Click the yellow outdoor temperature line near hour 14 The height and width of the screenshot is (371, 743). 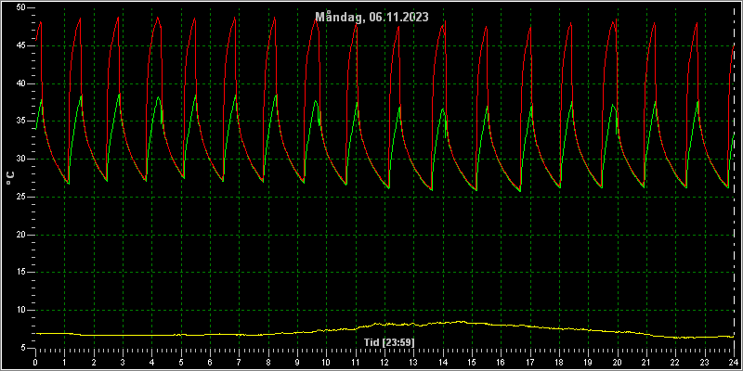coord(443,323)
